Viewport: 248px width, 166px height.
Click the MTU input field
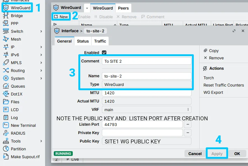coord(147,93)
